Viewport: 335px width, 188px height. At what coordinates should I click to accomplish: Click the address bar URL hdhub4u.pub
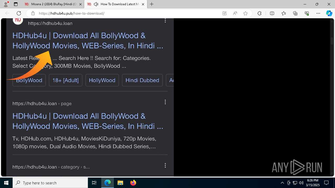(x=71, y=13)
